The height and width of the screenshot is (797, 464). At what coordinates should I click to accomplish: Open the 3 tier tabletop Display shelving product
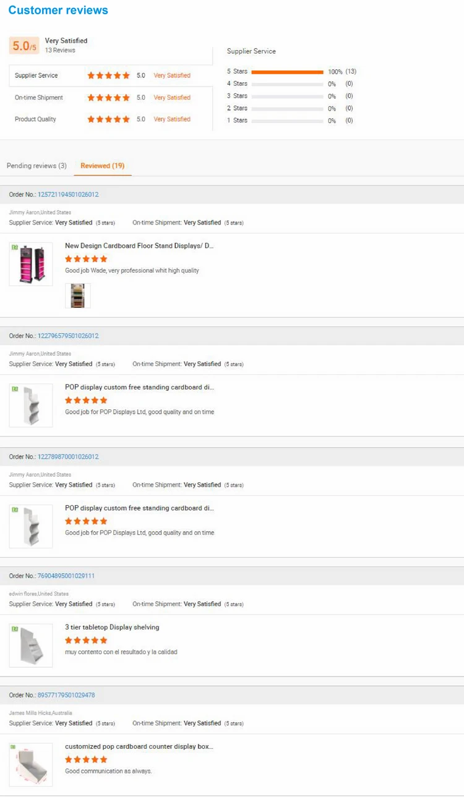click(x=112, y=628)
